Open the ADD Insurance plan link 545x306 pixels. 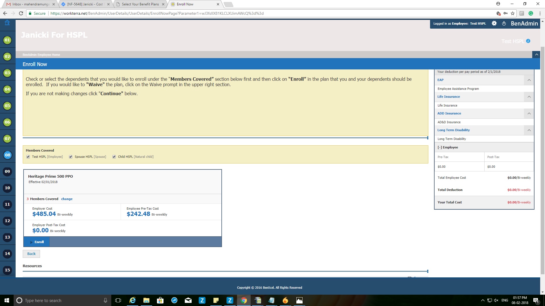tap(449, 113)
